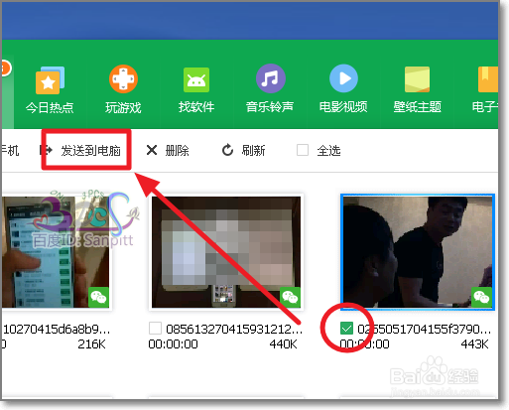Click the file name 10270415d6a8b9...
509x410 pixels.
[x=57, y=330]
